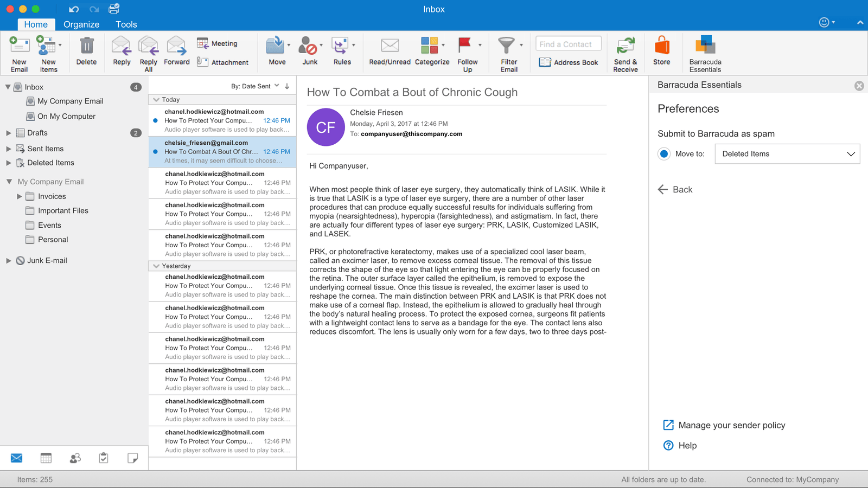The image size is (868, 488).
Task: Open the Tools tab
Action: 126,24
